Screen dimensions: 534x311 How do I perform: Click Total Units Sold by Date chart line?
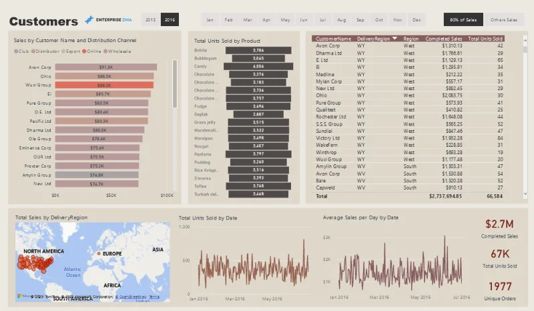pos(254,267)
